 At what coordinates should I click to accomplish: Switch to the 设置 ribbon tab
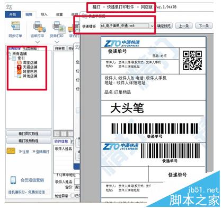point(59,14)
